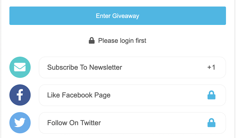236x138 pixels.
Task: Click the white 'f' letter in Facebook circle
Action: click(20, 95)
